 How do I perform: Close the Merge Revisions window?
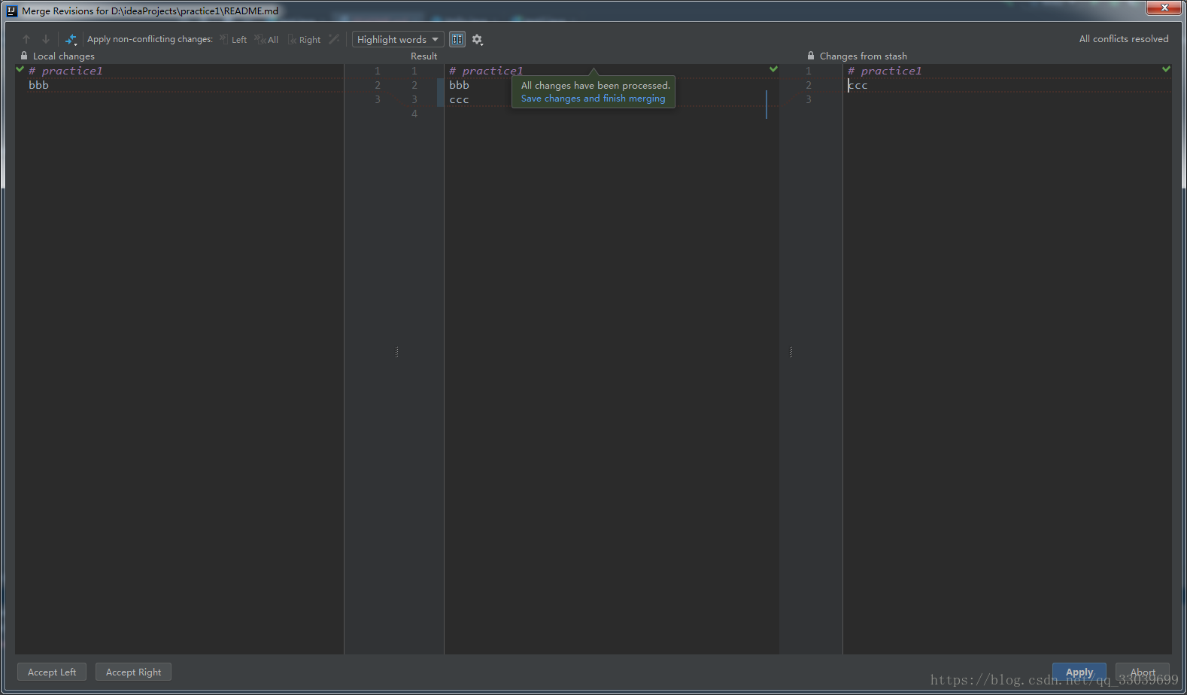[x=1164, y=8]
